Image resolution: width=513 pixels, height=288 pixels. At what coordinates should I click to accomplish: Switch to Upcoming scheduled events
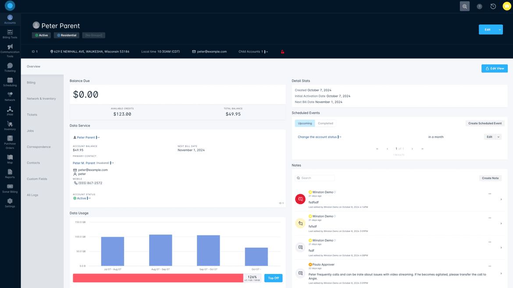click(305, 123)
